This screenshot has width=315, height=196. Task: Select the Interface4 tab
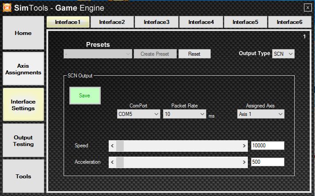201,22
